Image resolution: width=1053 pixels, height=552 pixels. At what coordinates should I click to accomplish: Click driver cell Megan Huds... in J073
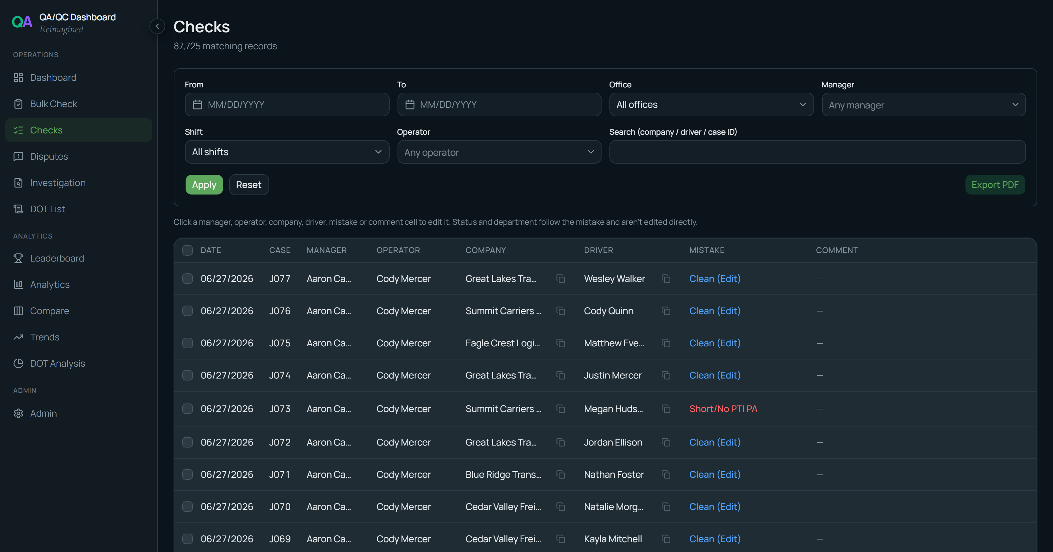[613, 409]
